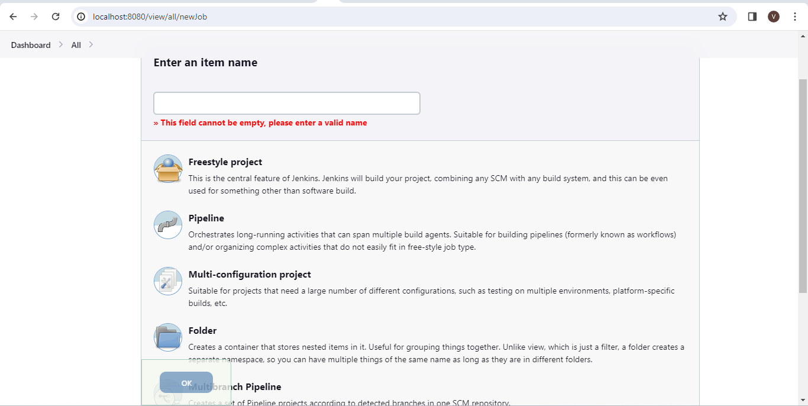808x406 pixels.
Task: Select the Multi-configuration project icon
Action: (168, 281)
